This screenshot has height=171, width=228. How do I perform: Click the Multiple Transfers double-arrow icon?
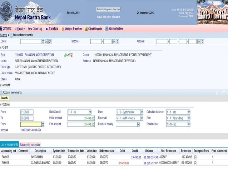click(63, 29)
